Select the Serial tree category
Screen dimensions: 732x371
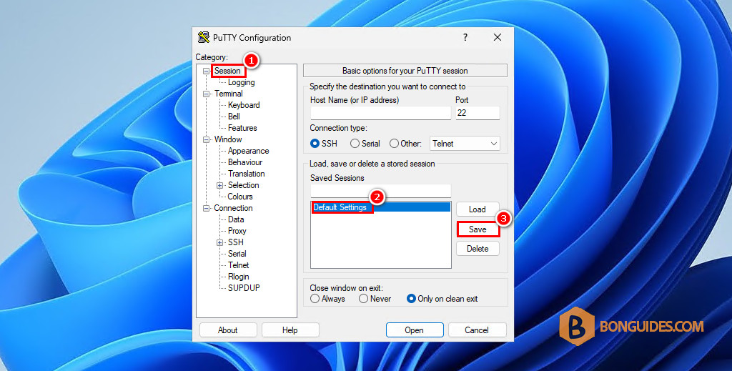[237, 254]
